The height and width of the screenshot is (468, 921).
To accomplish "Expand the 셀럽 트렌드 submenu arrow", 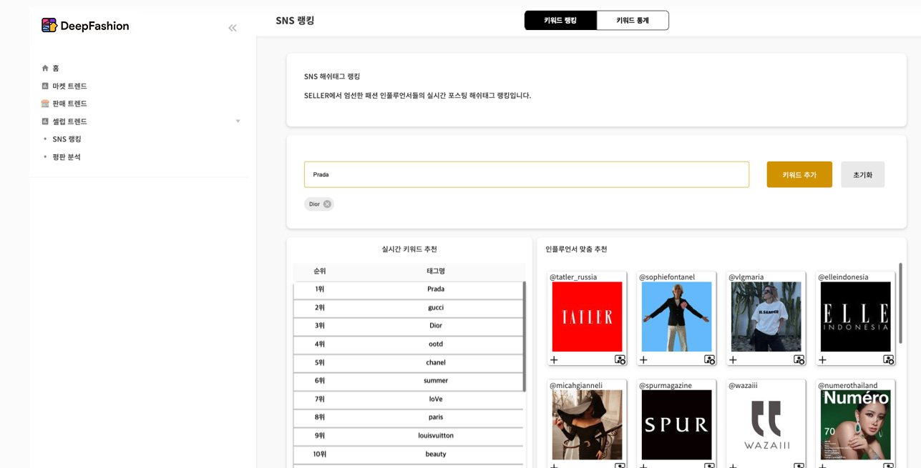I will click(x=238, y=121).
